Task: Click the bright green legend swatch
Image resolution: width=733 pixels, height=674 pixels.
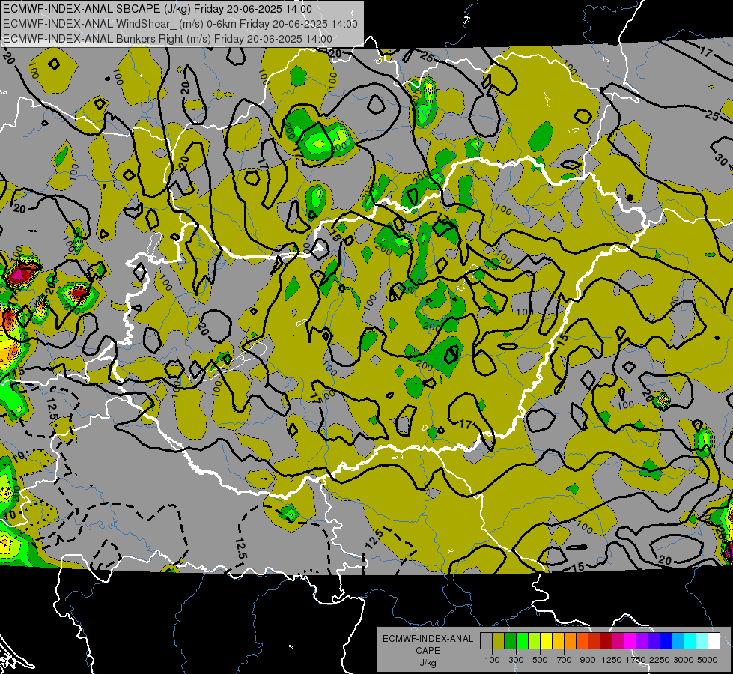Action: tap(522, 641)
